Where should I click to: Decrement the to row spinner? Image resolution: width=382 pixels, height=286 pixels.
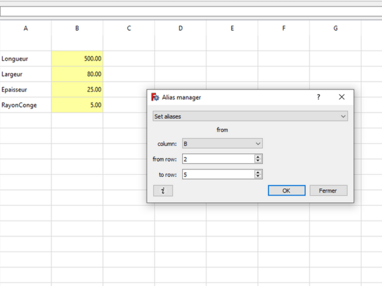click(258, 176)
